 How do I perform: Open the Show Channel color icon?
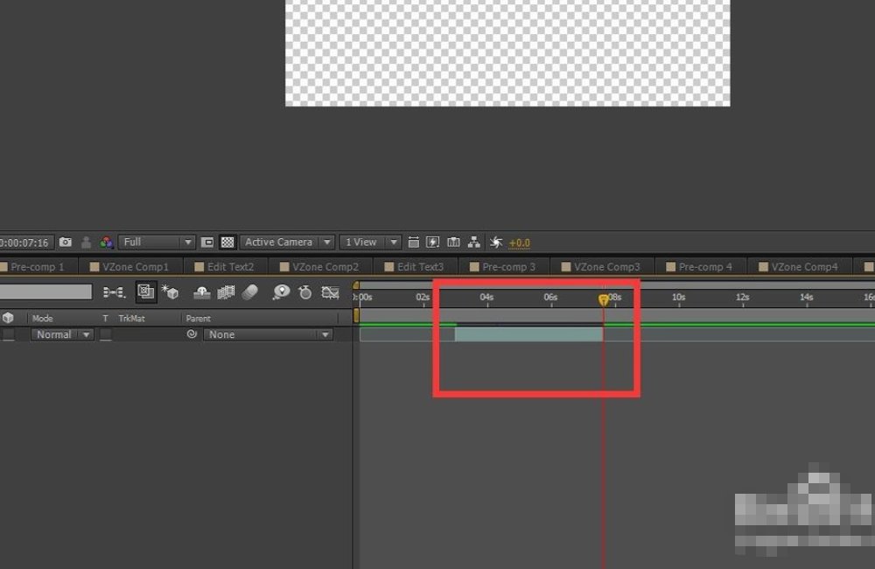coord(106,242)
